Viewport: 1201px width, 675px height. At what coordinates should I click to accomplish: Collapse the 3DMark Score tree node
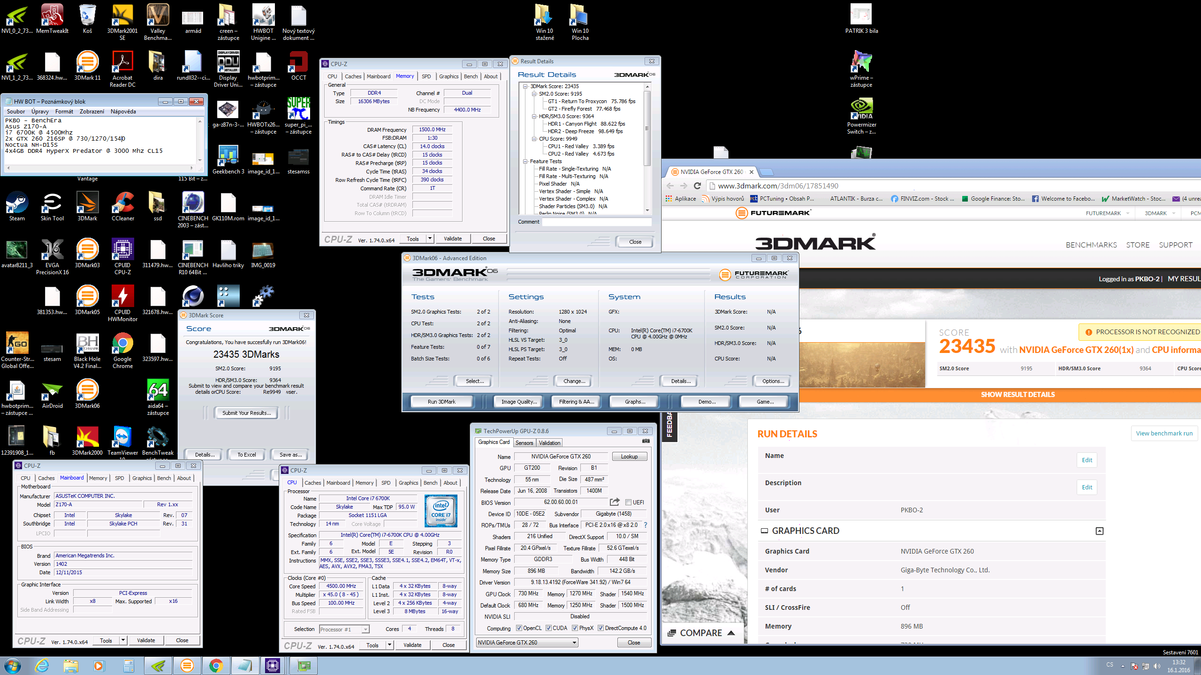(525, 86)
